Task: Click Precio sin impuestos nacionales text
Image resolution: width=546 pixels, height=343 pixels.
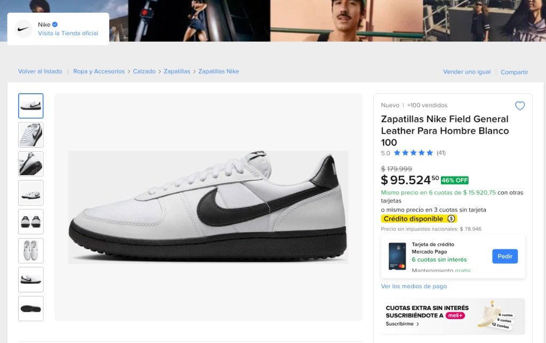Action: pos(431,229)
